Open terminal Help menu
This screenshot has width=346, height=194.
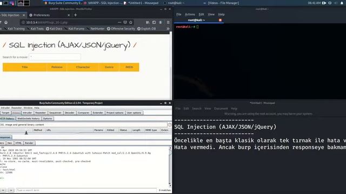(x=221, y=15)
